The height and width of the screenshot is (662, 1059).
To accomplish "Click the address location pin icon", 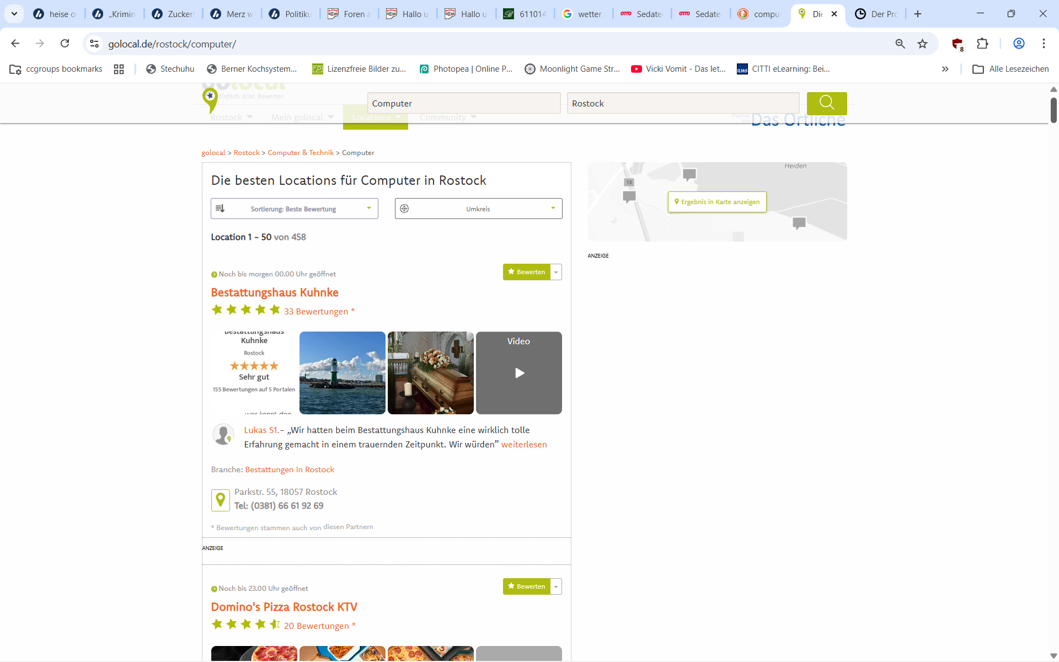I will click(220, 500).
